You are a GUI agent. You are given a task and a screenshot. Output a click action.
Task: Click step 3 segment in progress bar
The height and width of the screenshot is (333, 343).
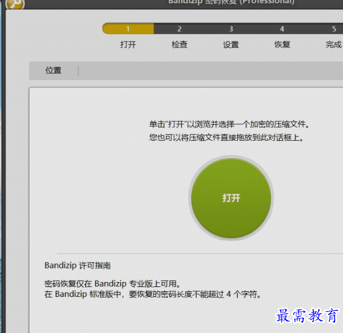point(231,29)
